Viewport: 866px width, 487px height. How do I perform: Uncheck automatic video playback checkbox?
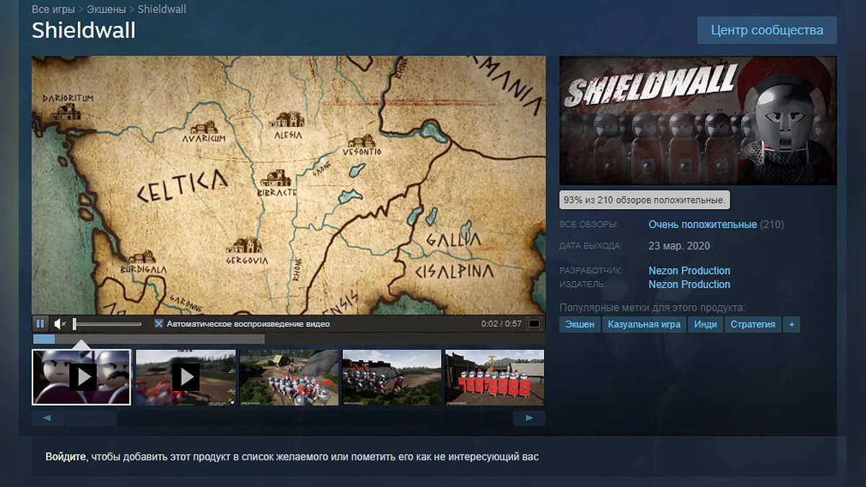click(159, 324)
